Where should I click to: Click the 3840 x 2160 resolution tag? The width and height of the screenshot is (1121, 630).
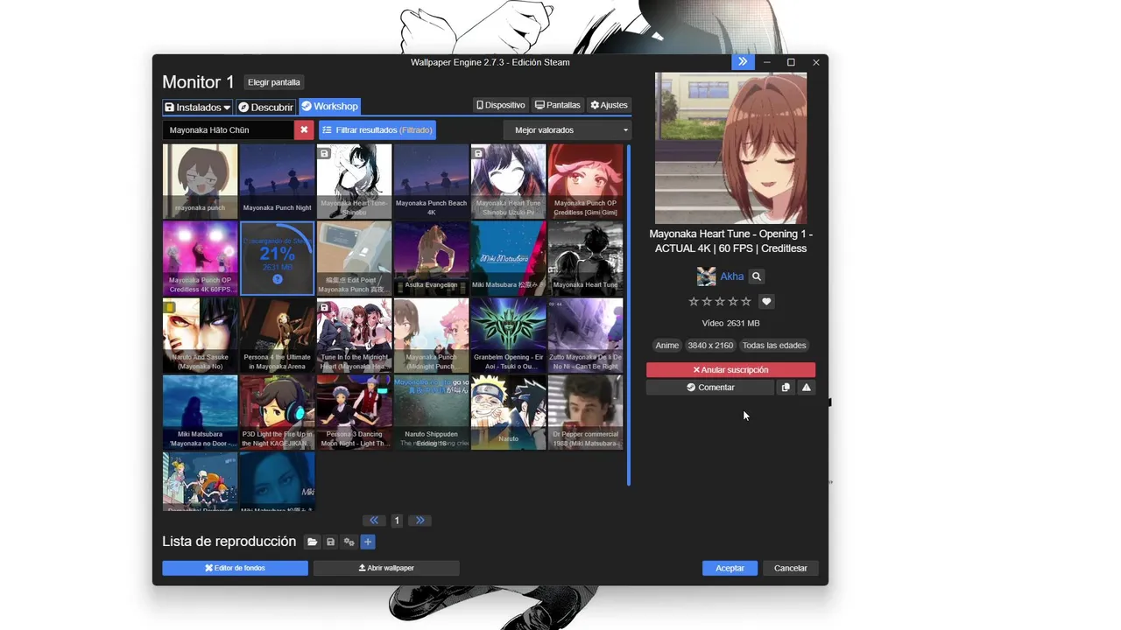pos(710,345)
